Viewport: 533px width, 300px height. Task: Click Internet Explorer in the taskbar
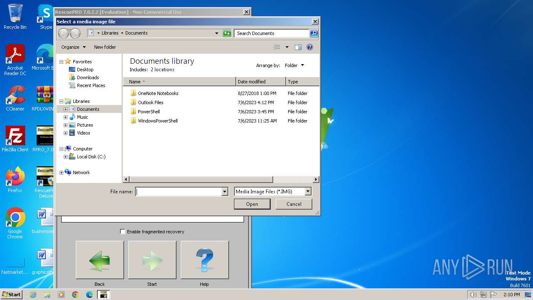pyautogui.click(x=33, y=295)
